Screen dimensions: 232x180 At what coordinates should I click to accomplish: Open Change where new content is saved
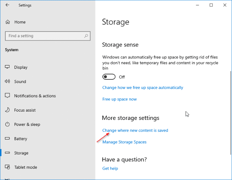coord(135,131)
